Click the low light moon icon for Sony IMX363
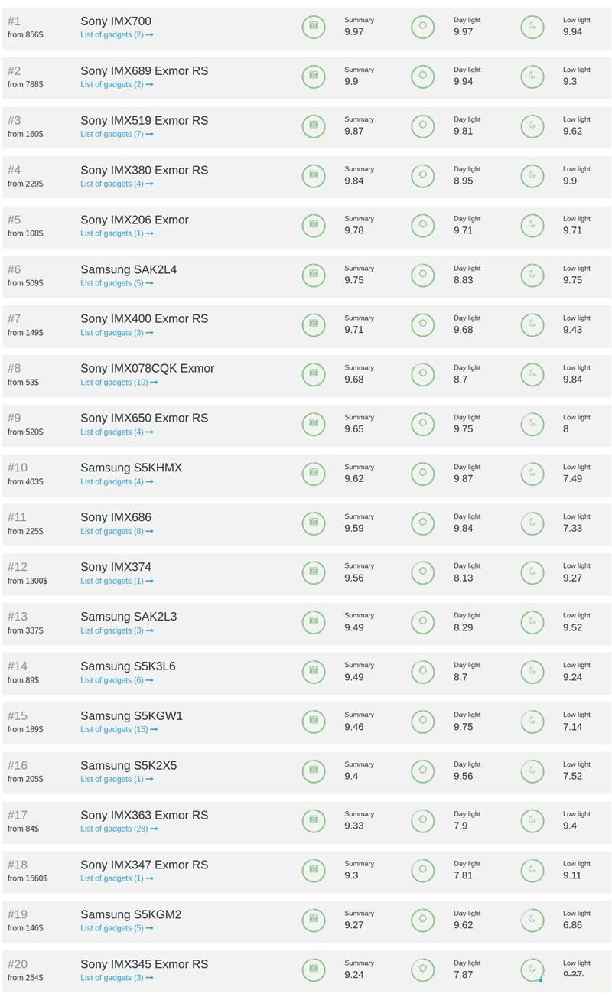The image size is (612, 997). click(532, 820)
